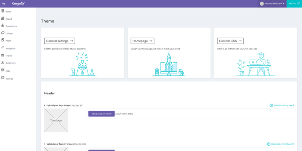Open the RekYou site link
Viewport: 302px width, 151px height.
coord(294,4)
